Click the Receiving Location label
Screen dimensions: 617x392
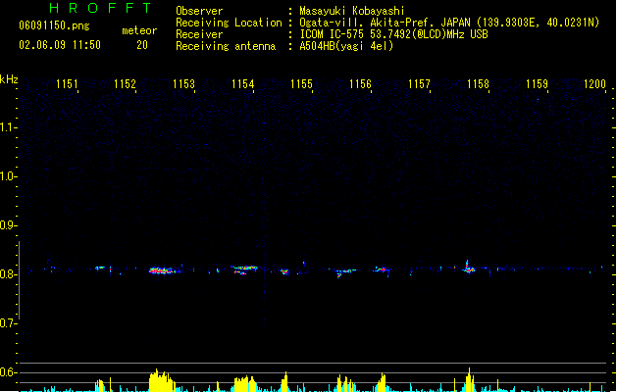(229, 23)
